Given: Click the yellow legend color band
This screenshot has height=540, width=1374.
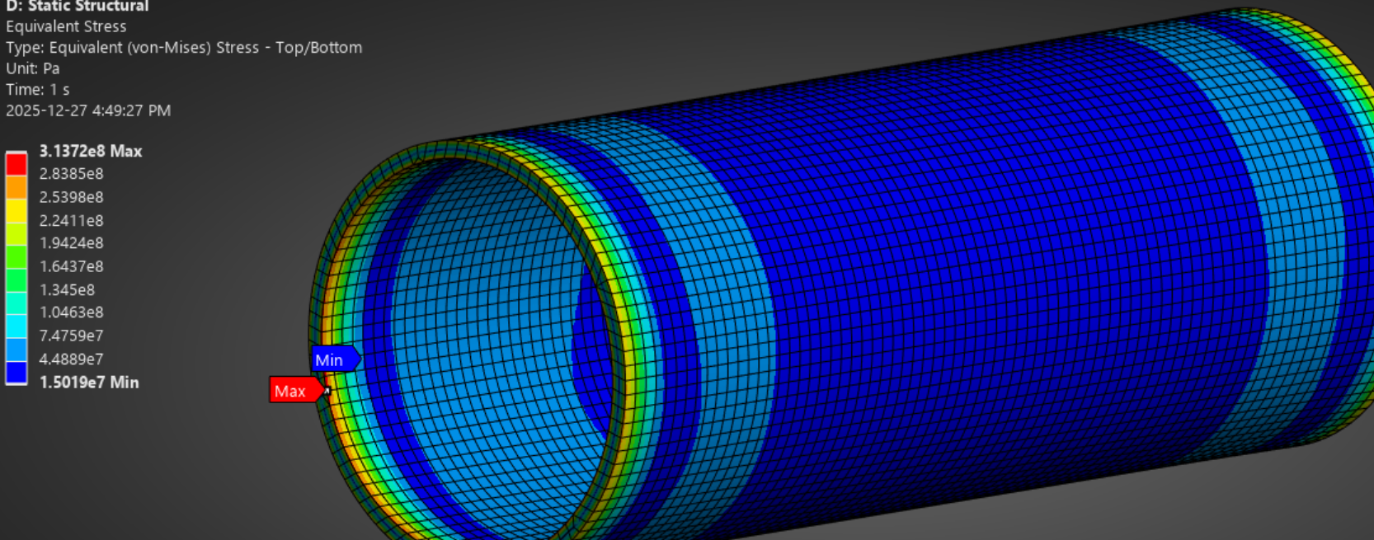Looking at the screenshot, I should click(16, 210).
